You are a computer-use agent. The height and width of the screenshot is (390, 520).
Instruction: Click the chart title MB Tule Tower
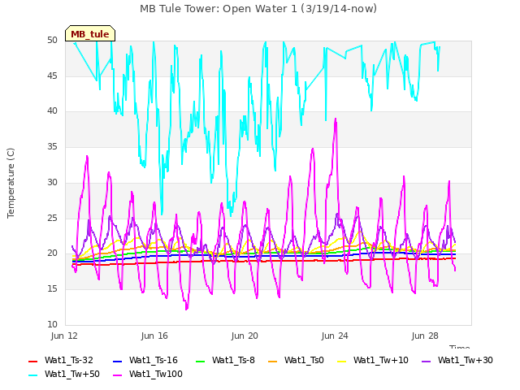tap(258, 8)
